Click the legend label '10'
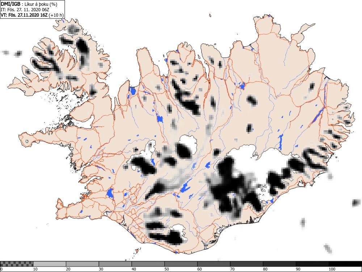Screen dimensions: 362x272 click(x=35, y=269)
